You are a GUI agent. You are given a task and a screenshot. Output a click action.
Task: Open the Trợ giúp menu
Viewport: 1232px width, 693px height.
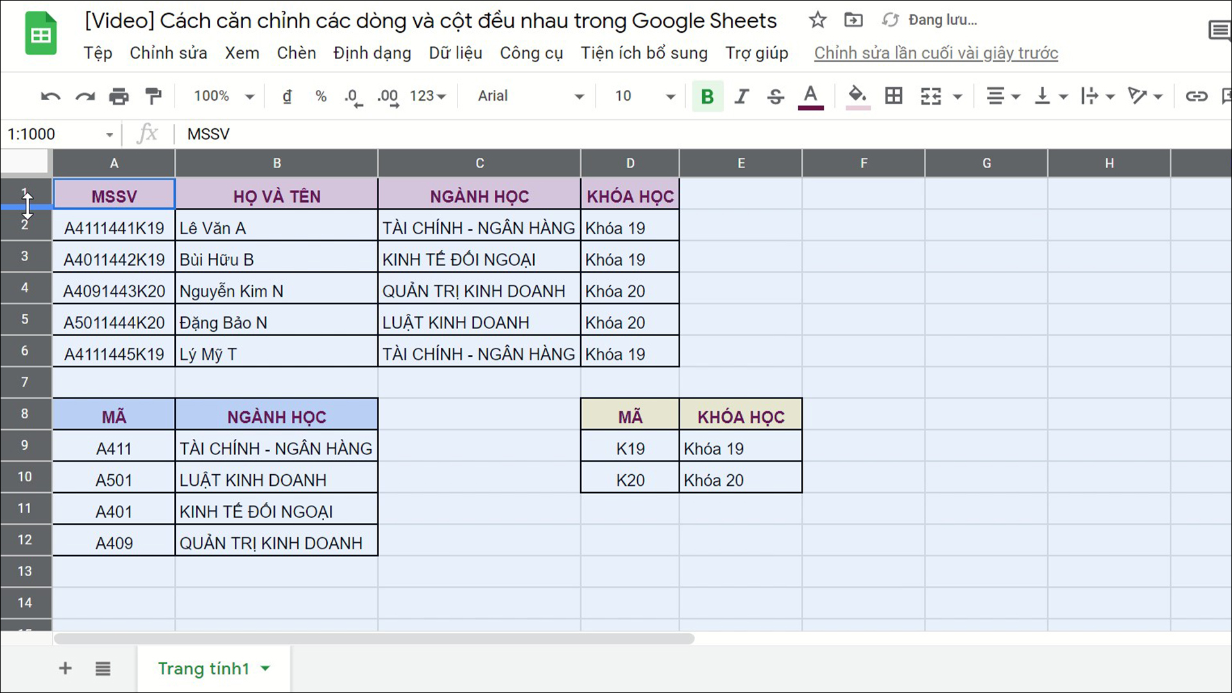coord(757,53)
